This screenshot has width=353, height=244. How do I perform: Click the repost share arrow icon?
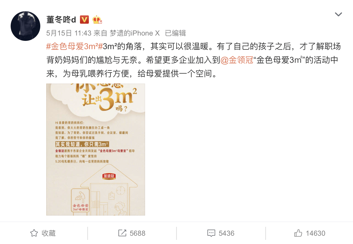(x=122, y=233)
